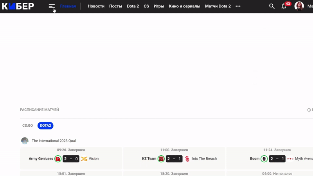
Task: Expand the three-dots more menu
Action: click(x=238, y=6)
